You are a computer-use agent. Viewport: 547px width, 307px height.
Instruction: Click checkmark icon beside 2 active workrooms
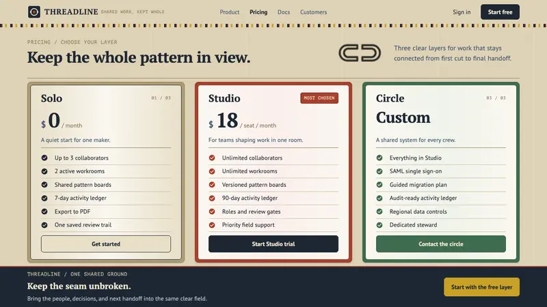(x=44, y=171)
